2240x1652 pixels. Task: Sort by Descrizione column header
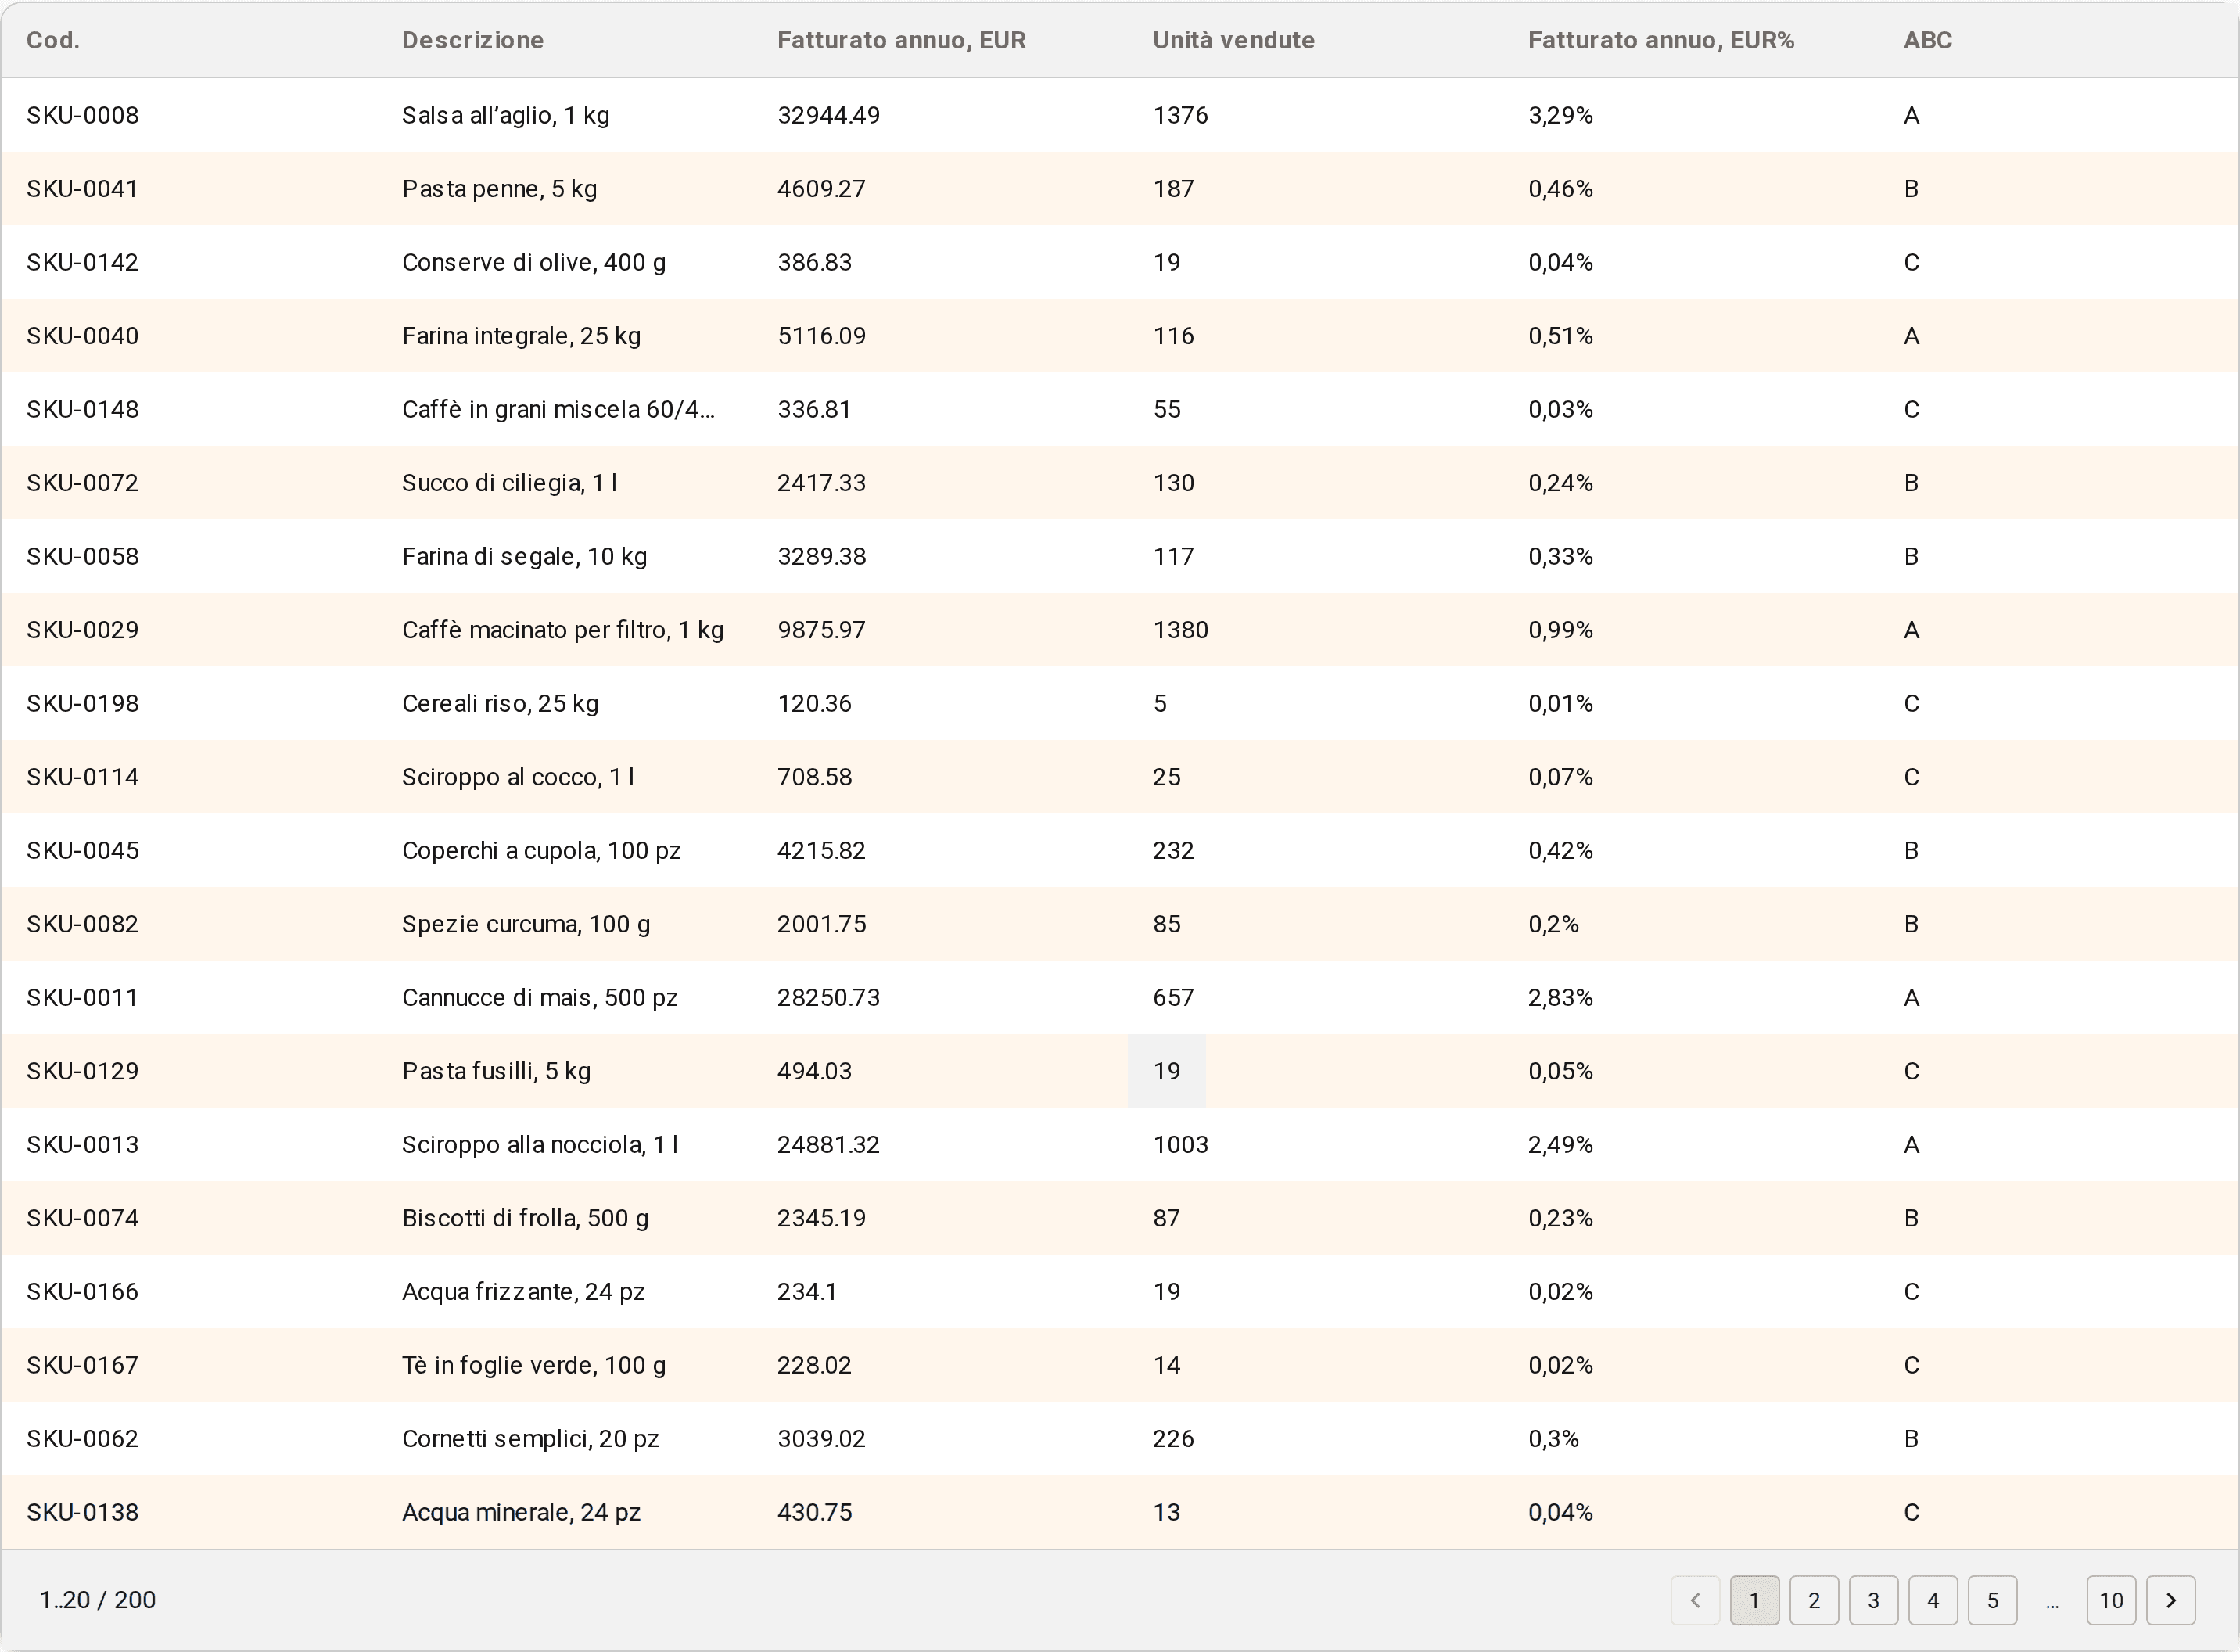point(473,40)
